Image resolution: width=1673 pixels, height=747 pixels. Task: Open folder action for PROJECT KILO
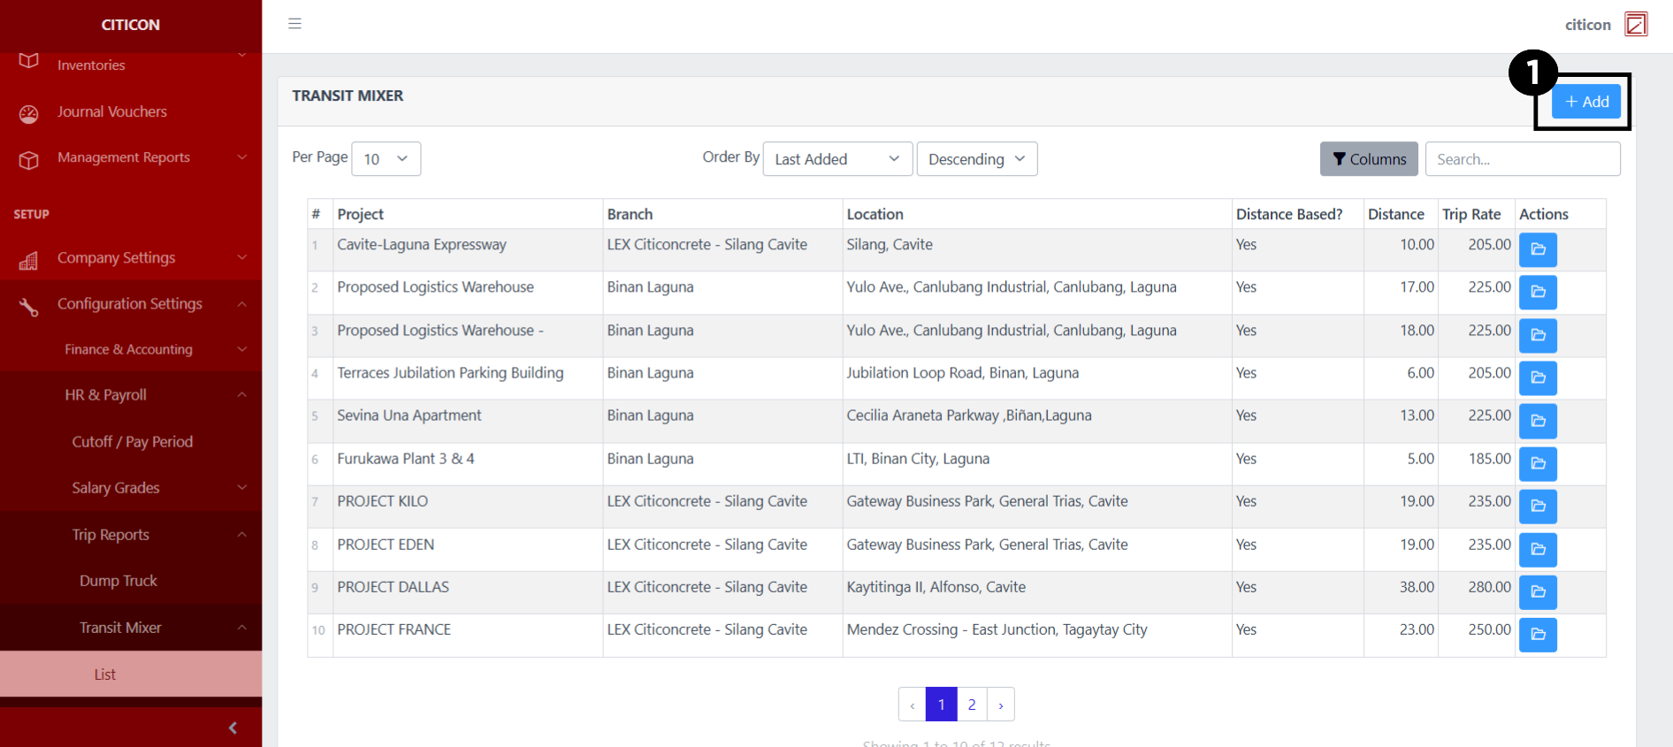point(1538,506)
